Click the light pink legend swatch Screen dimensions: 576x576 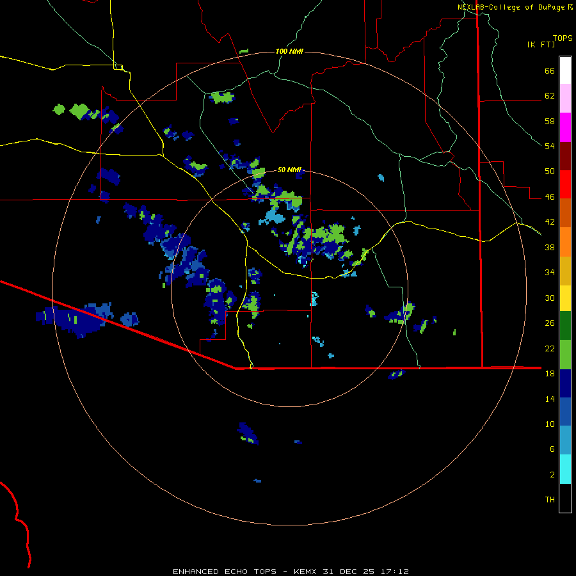(565, 98)
